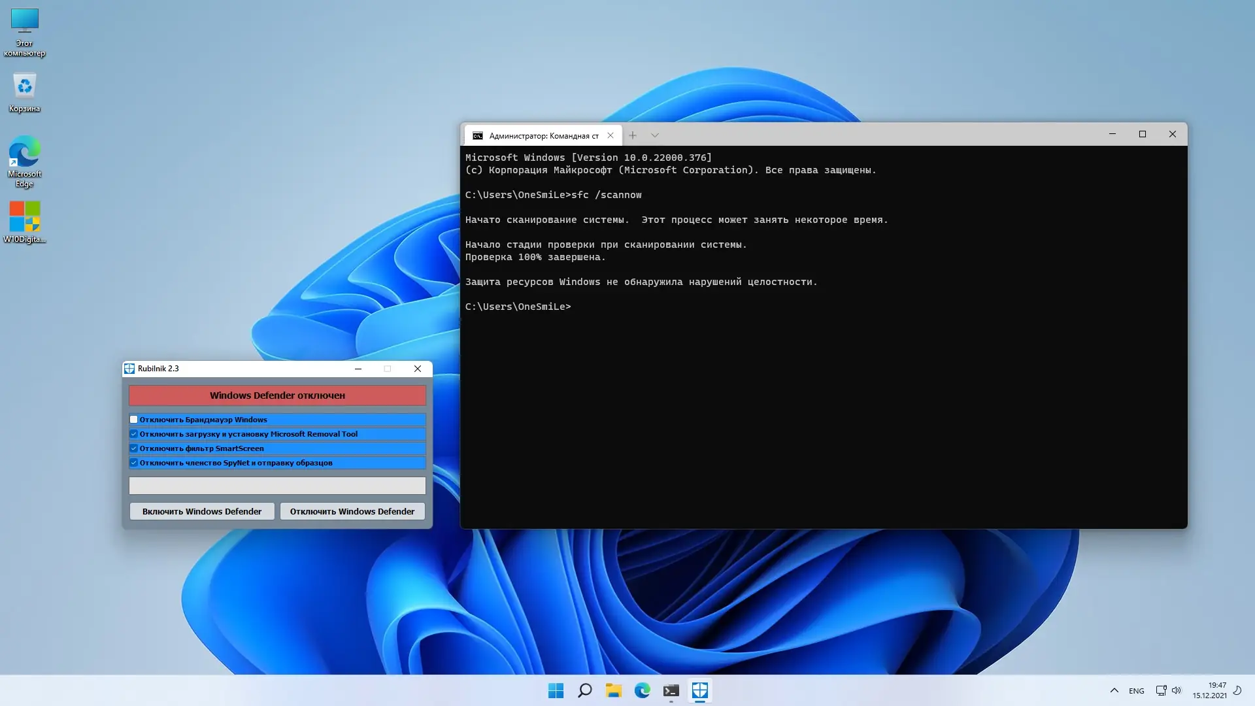
Task: Open the terminal new-tab dropdown chevron
Action: [x=655, y=135]
